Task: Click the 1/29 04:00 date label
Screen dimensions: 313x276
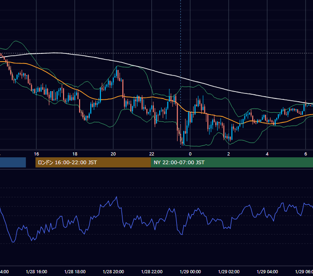Action: [267, 271]
